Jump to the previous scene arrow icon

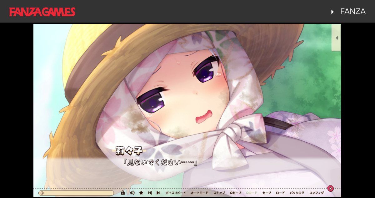click(x=150, y=193)
